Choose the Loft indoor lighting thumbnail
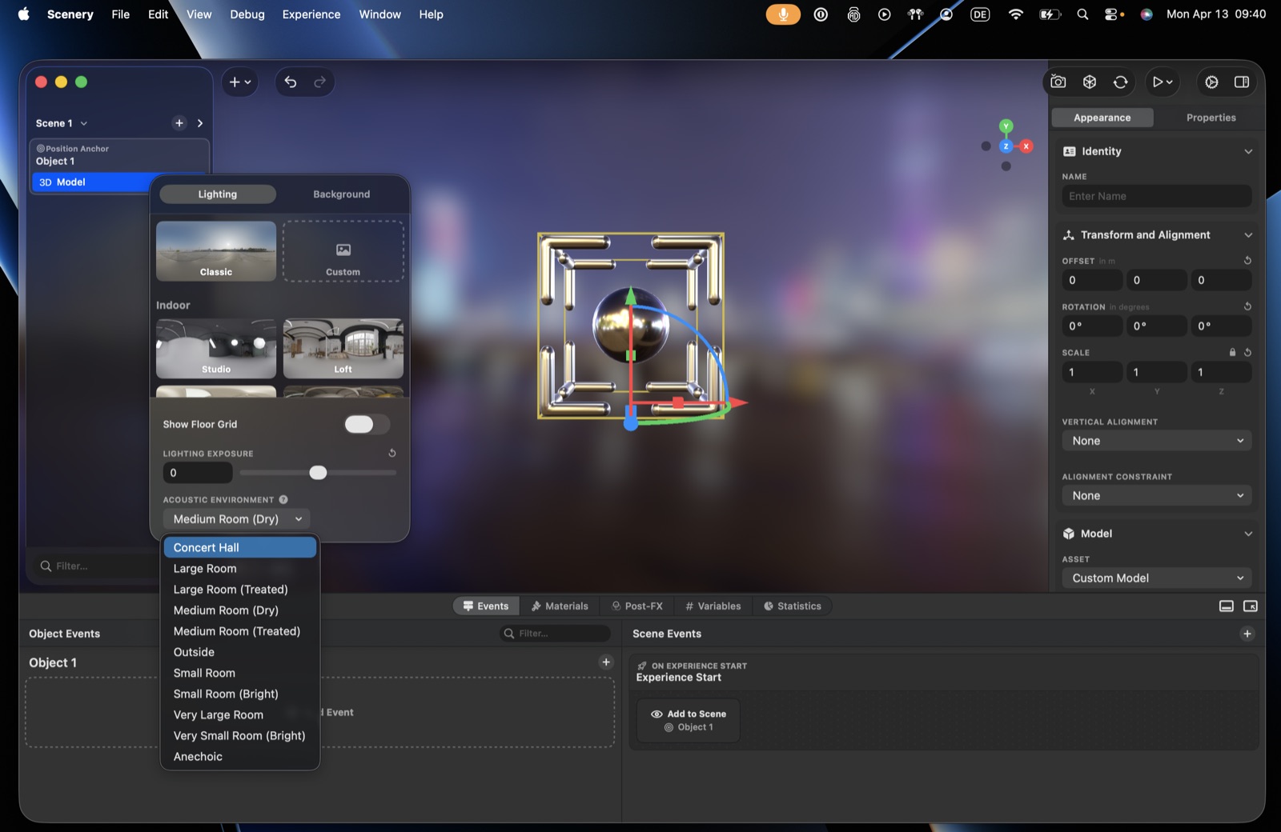Image resolution: width=1281 pixels, height=832 pixels. (x=343, y=349)
